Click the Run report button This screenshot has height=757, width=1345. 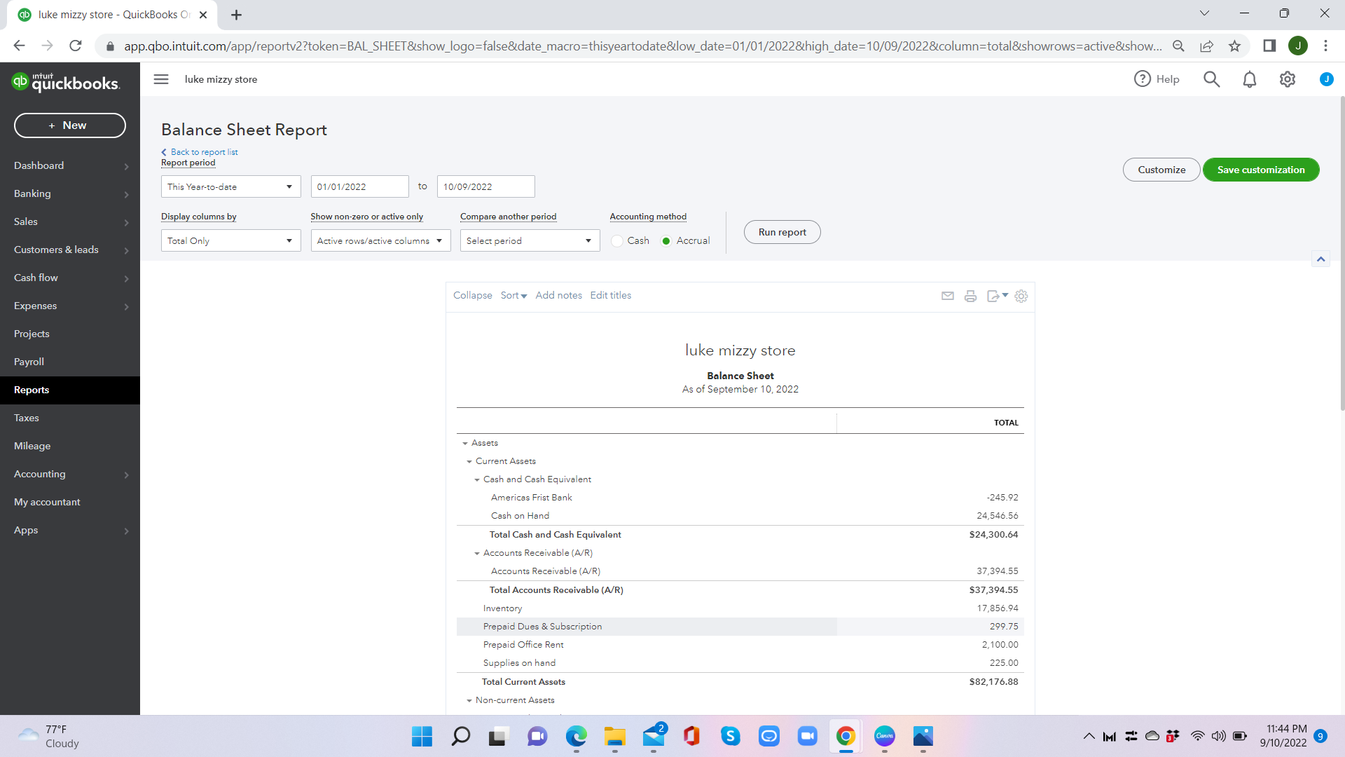point(782,232)
